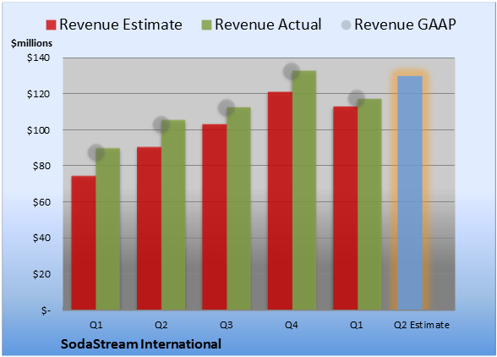Click the "$80" axis value
The image size is (497, 357).
point(41,166)
